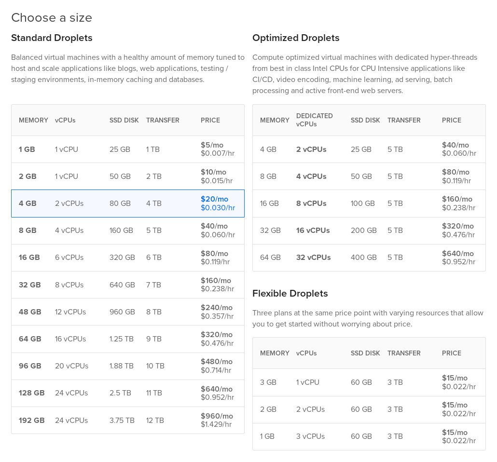The image size is (497, 462).
Task: Choose the 128 GB $640/mo Standard Droplet
Action: coord(128,393)
